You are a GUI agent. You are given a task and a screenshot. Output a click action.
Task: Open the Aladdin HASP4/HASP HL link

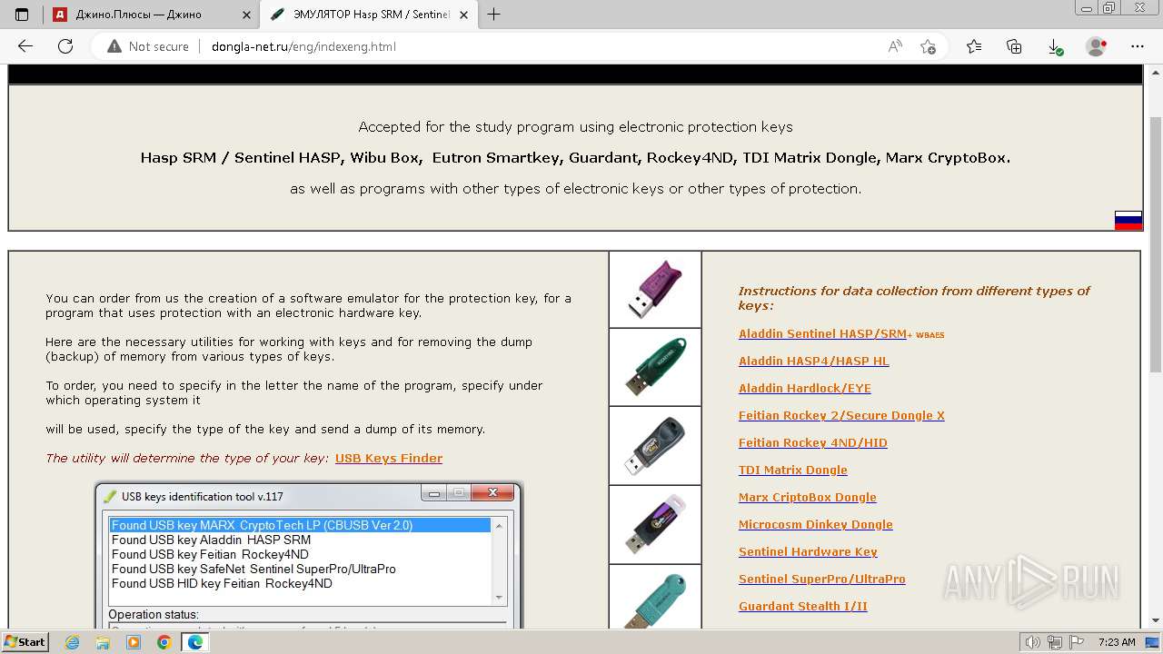click(x=814, y=361)
